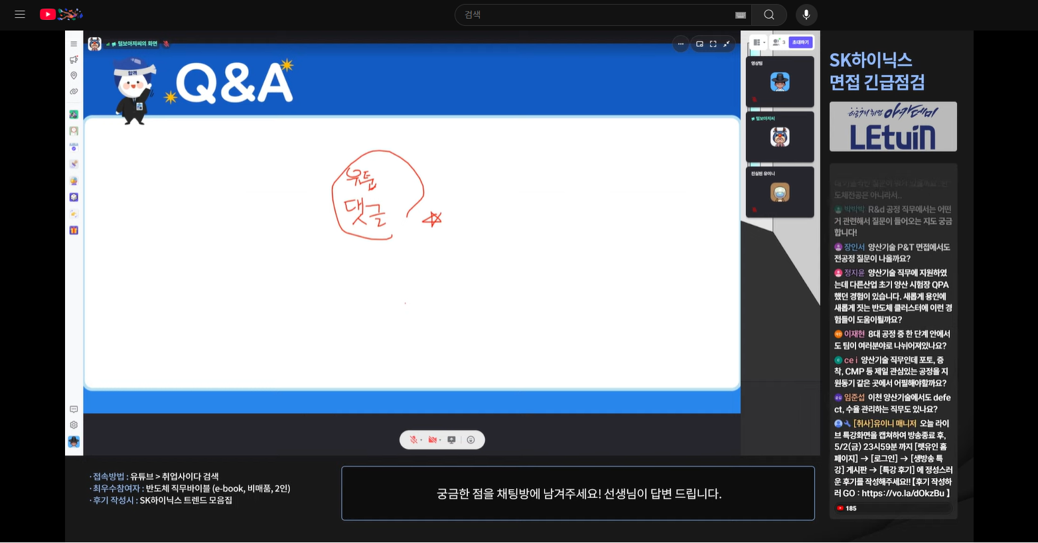Open the clock app icon in sidebar
Viewport: 1038px width, 543px height.
coord(74,131)
